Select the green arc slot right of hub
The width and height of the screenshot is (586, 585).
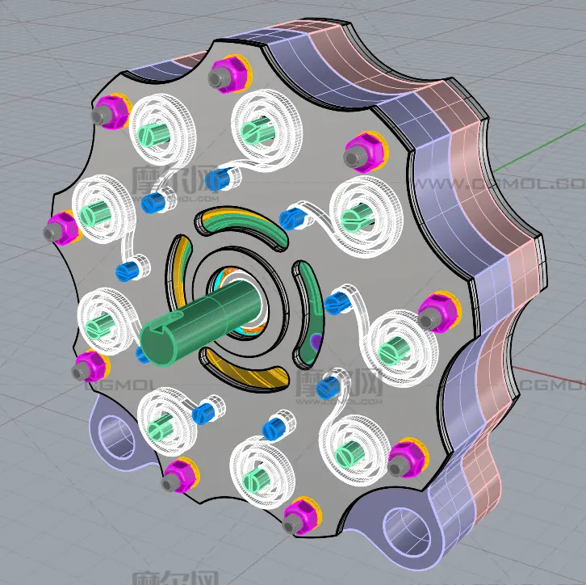312,311
